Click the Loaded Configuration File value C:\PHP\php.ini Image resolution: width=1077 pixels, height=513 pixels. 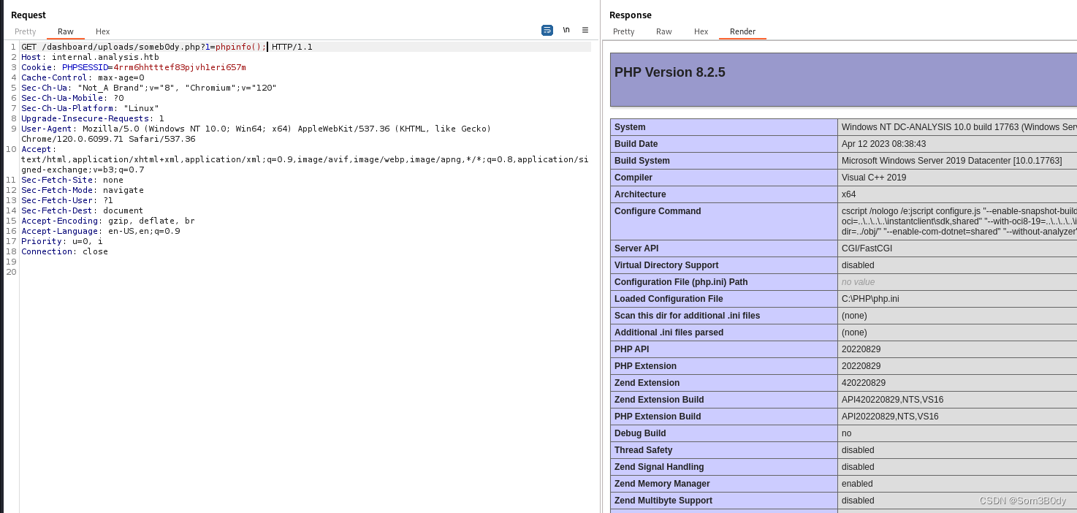pos(870,299)
